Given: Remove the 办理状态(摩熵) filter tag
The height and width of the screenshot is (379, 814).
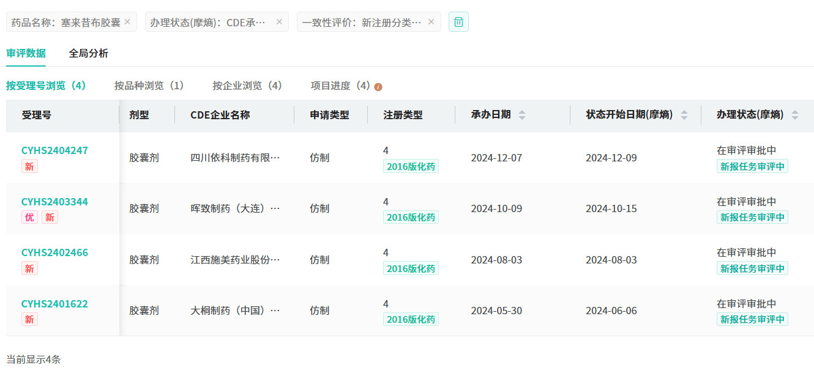Looking at the screenshot, I should coord(279,21).
